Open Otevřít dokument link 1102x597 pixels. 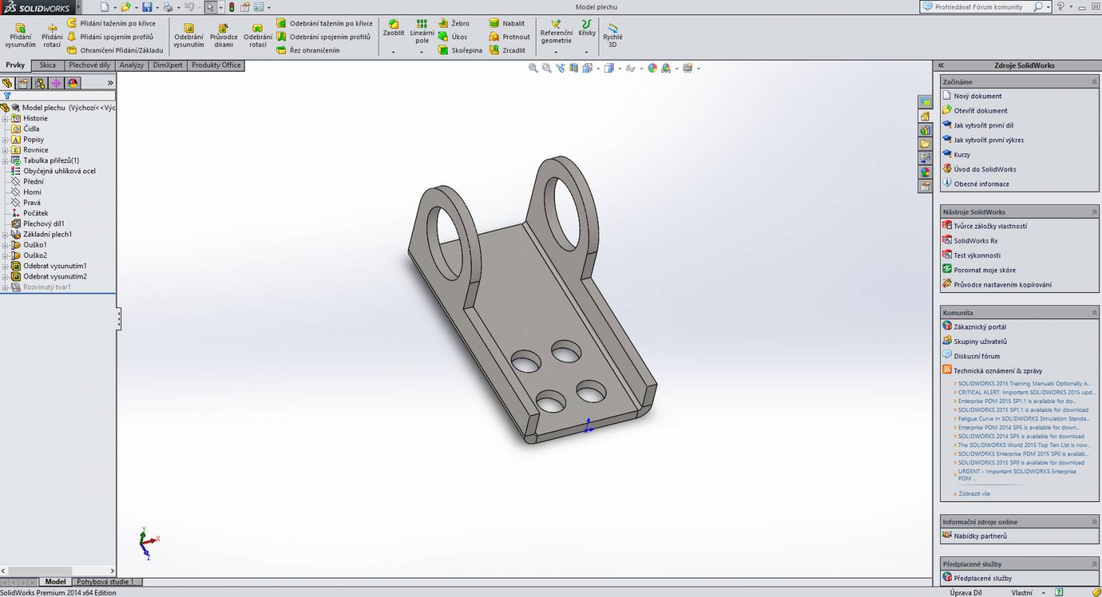point(980,111)
